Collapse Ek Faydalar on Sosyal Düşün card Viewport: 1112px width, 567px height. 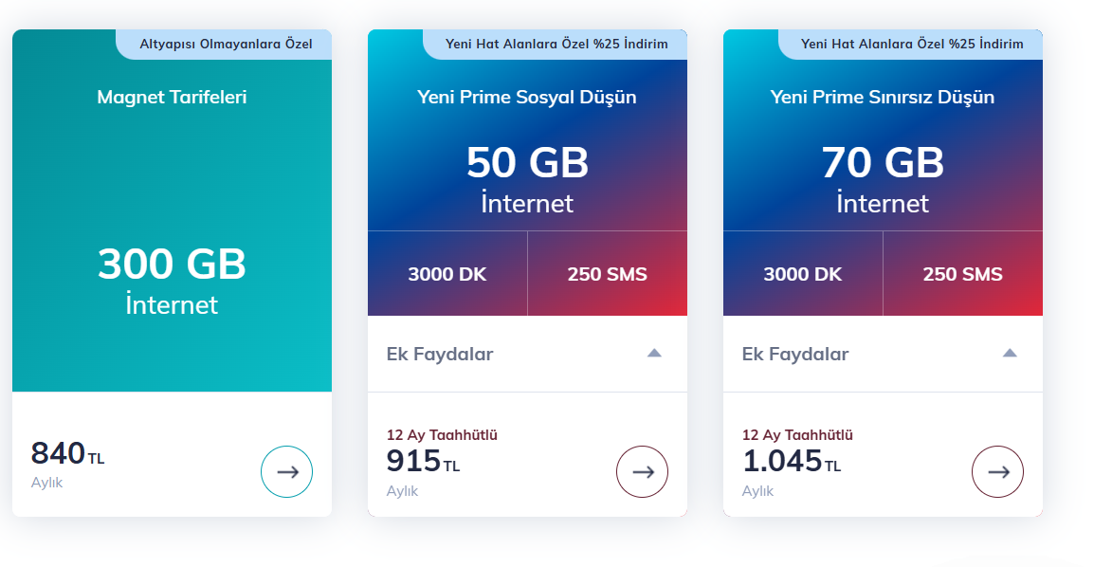click(x=654, y=353)
